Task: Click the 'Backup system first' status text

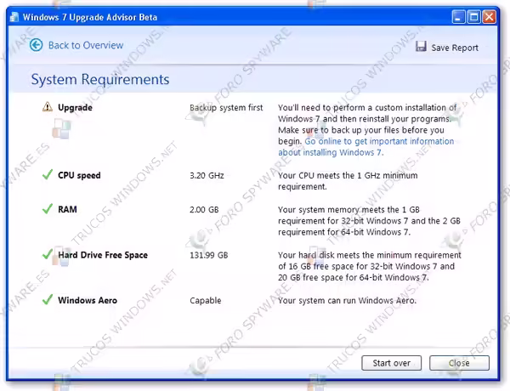Action: point(226,108)
